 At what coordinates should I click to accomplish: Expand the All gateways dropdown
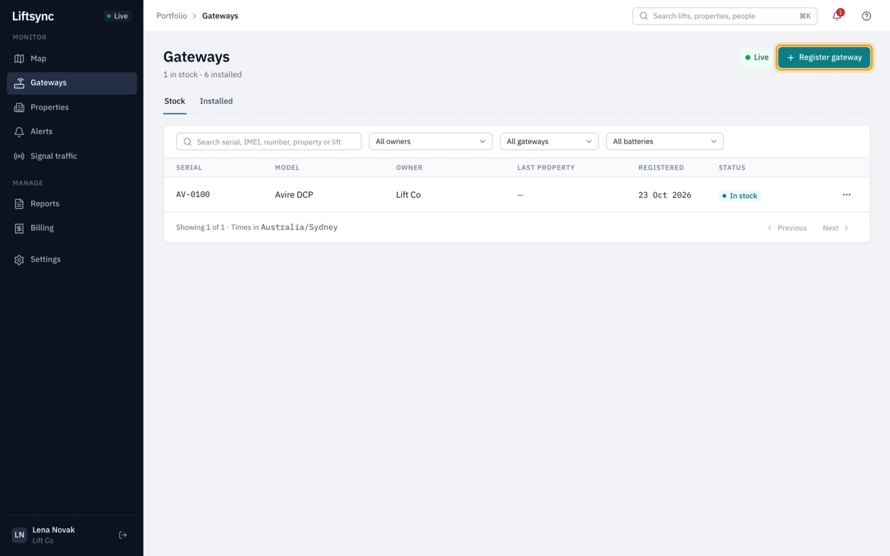coord(549,142)
